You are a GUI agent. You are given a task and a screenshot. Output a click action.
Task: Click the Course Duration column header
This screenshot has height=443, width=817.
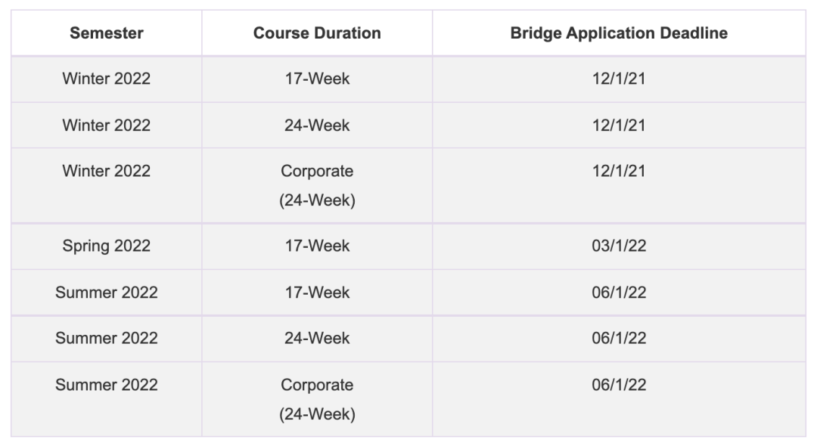click(317, 33)
